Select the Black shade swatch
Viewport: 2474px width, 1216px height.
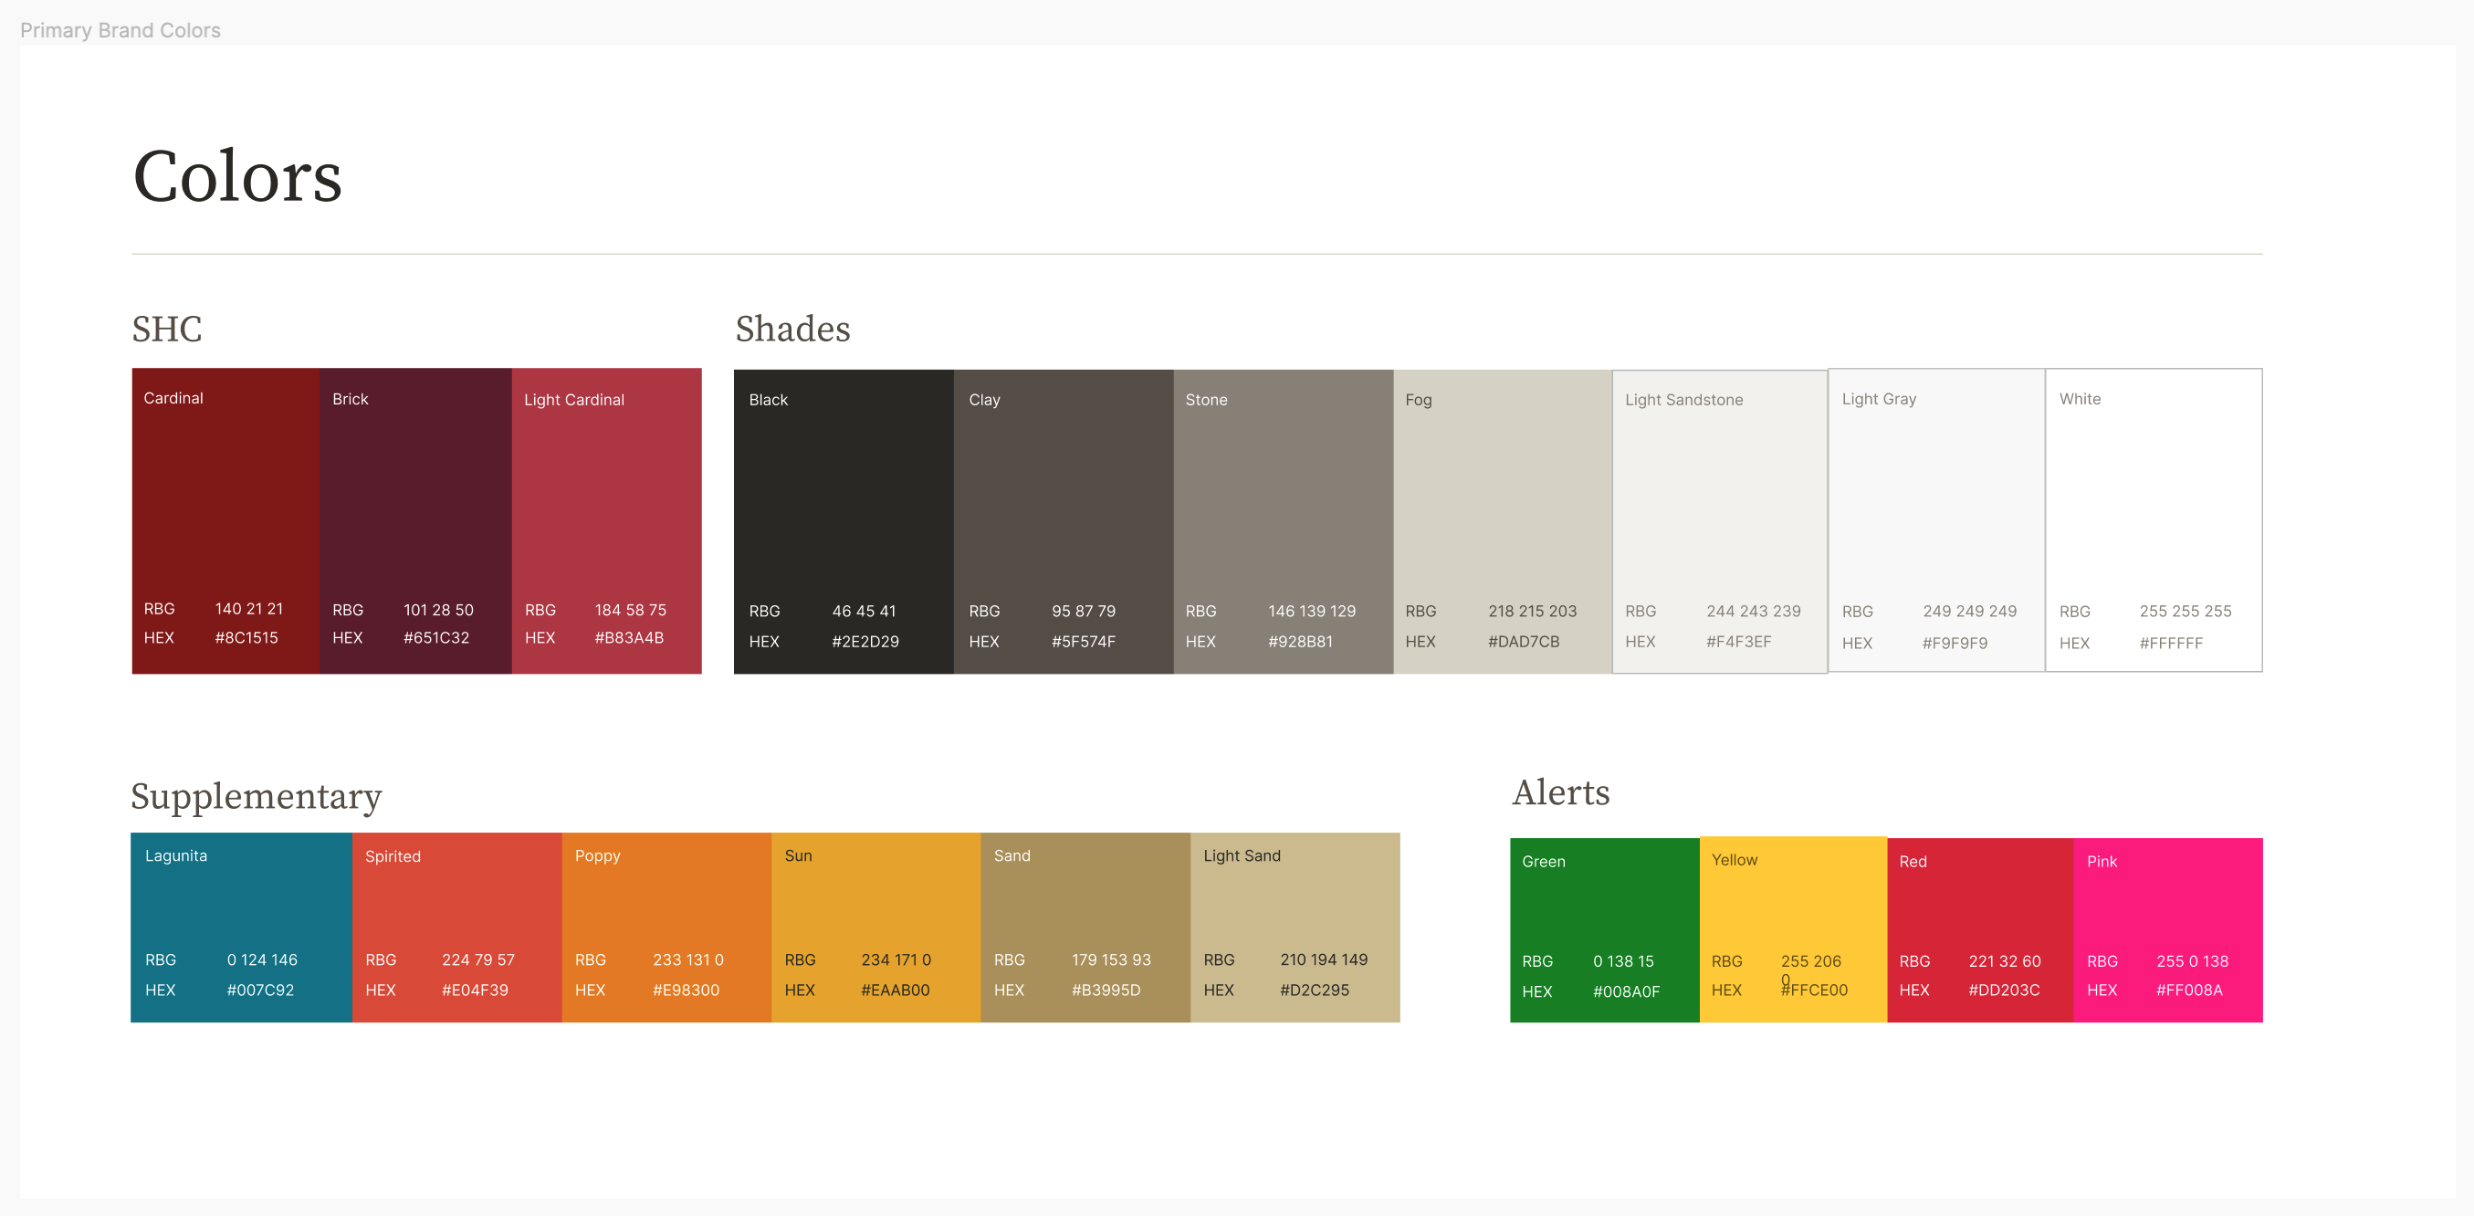(844, 521)
